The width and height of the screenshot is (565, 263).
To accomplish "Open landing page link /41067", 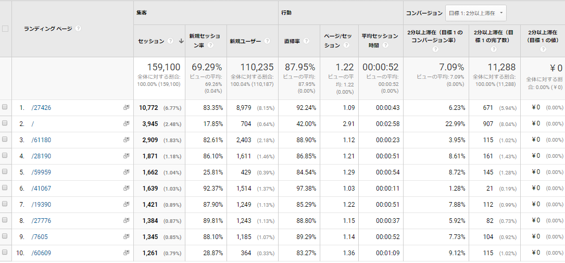I will 41,189.
